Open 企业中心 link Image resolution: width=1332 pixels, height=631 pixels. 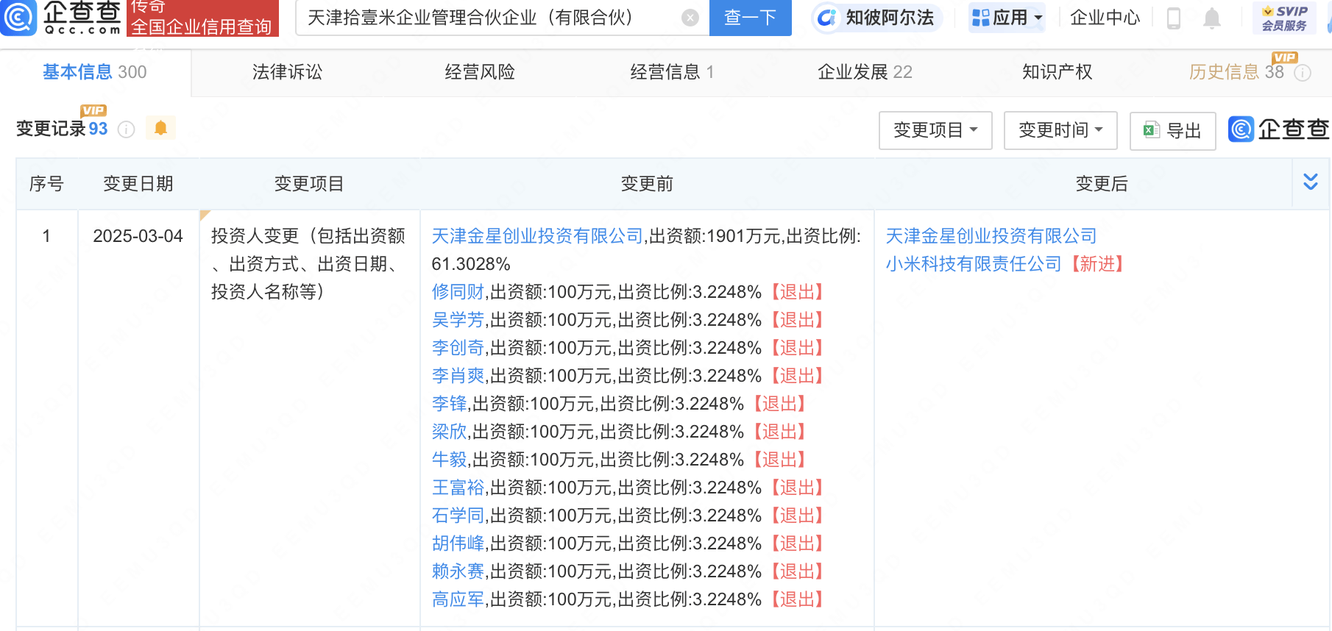[x=1105, y=18]
